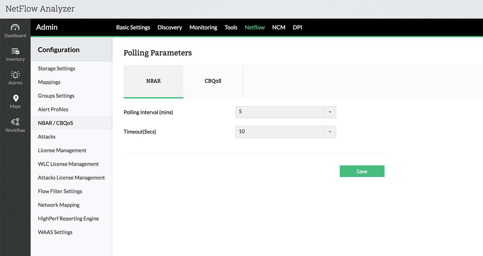Open the Dashboard from the left sidebar
Viewport: 483px width, 256px height.
click(15, 31)
